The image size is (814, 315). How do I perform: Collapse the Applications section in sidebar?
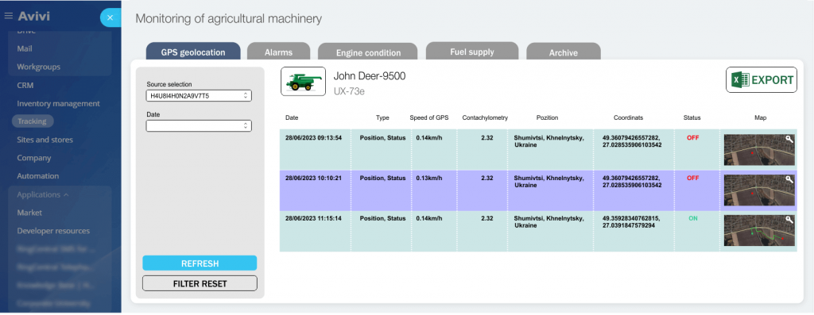click(43, 195)
